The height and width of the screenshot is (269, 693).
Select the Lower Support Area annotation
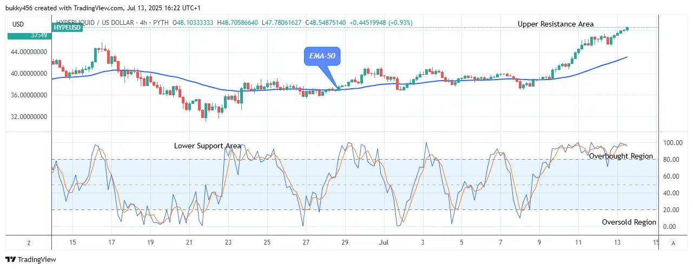coord(207,146)
